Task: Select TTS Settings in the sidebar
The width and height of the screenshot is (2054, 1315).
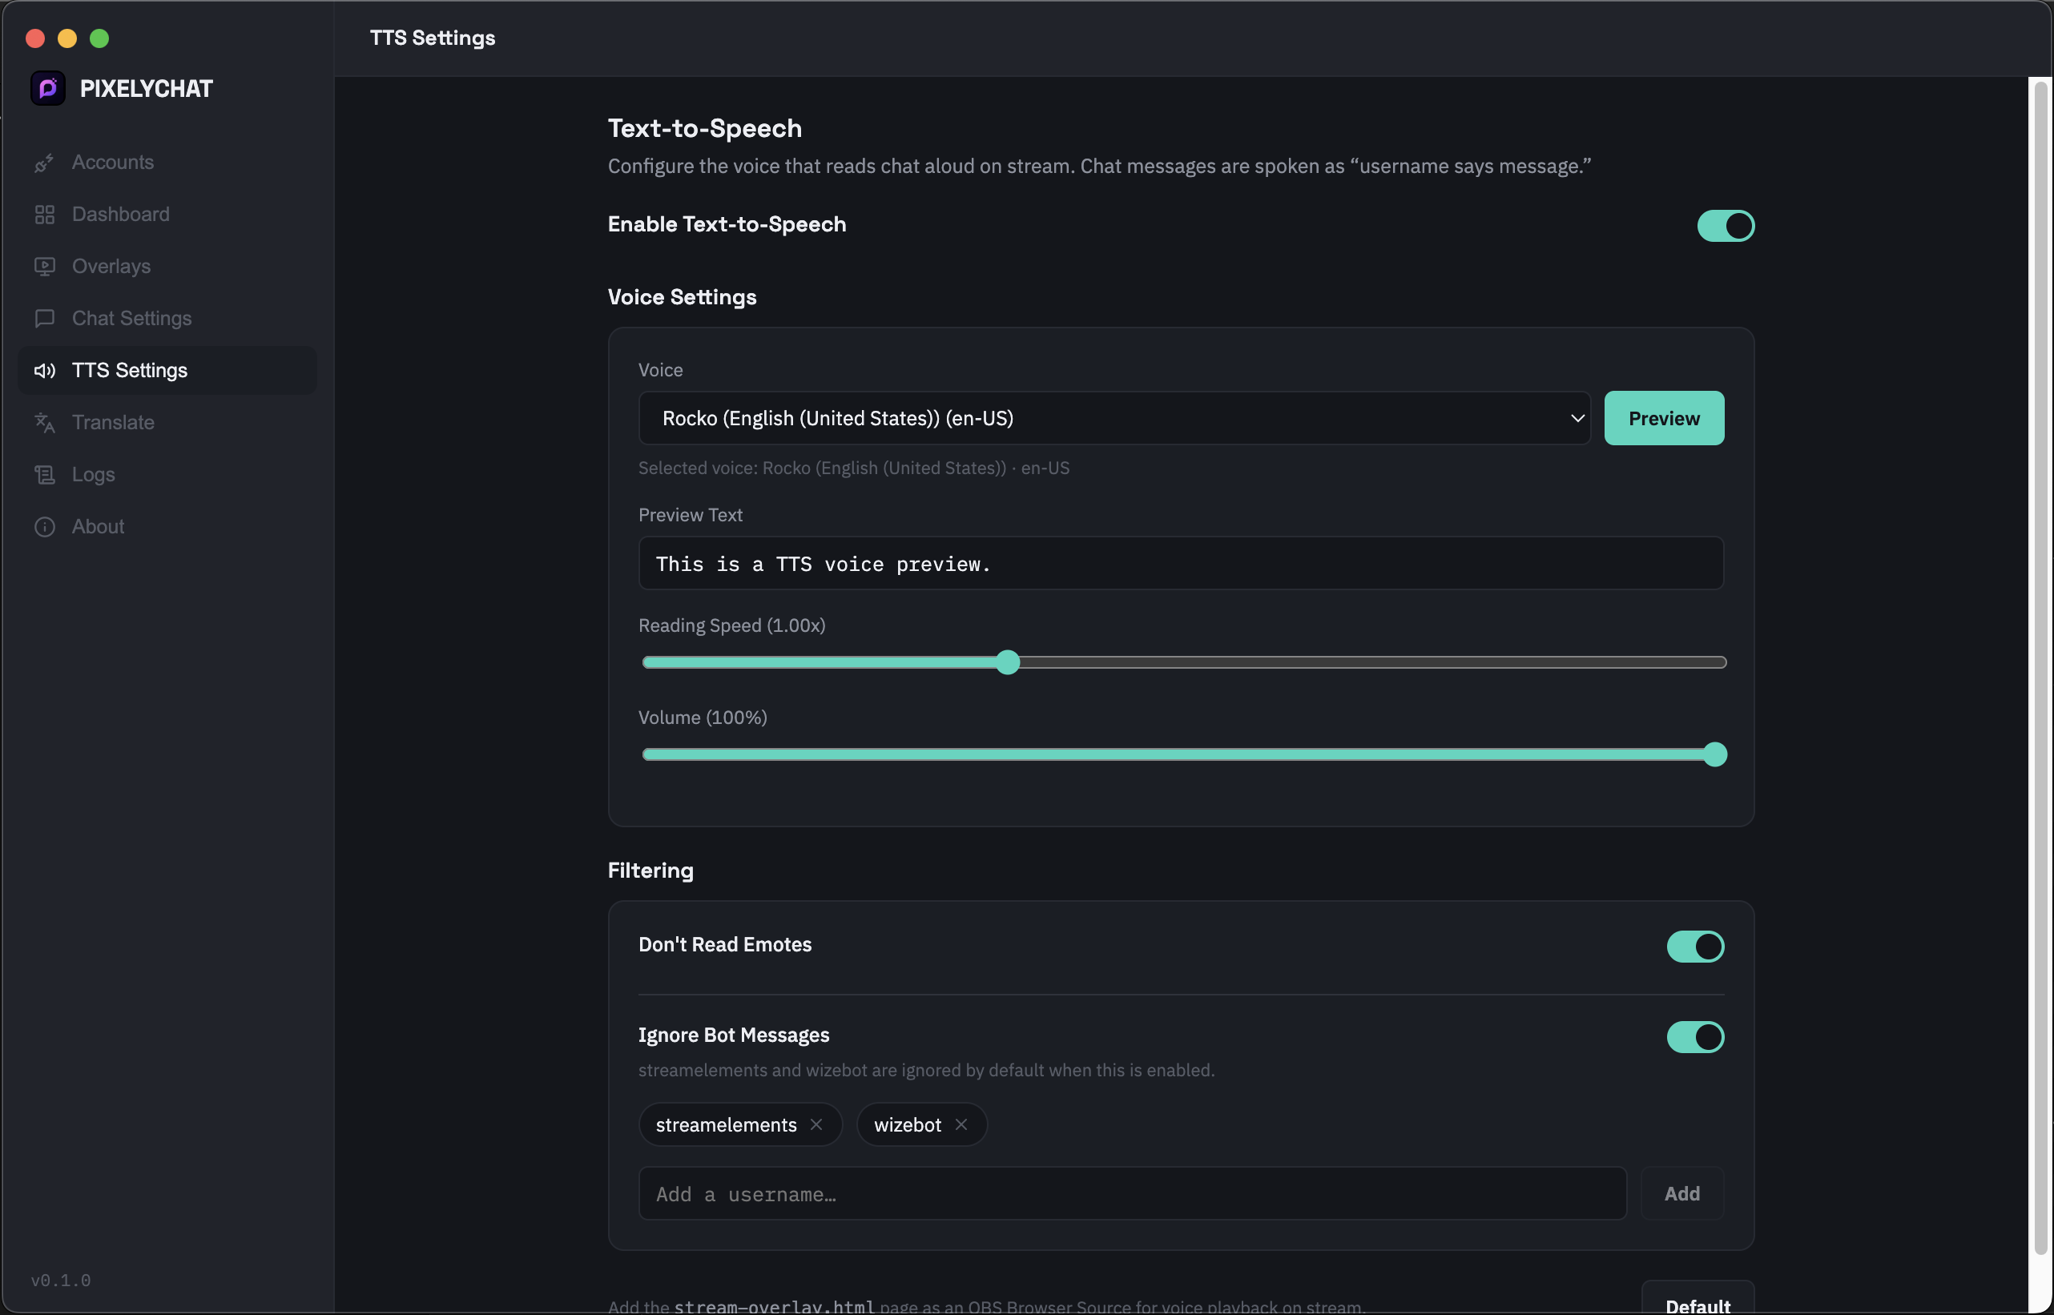Action: (x=167, y=371)
